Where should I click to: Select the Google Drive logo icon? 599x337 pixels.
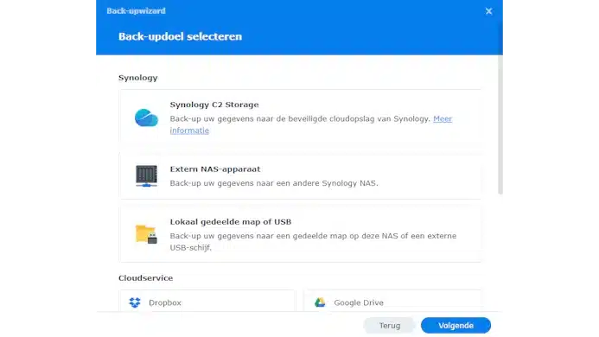pos(320,302)
